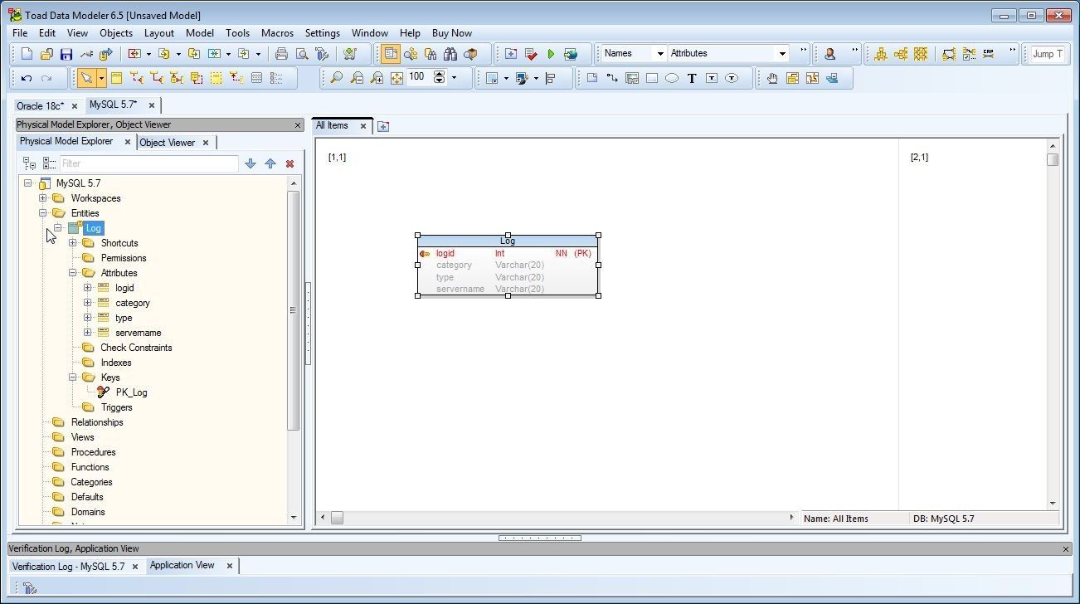Click the first hierarchy layout icon
This screenshot has width=1080, height=604.
pos(881,54)
